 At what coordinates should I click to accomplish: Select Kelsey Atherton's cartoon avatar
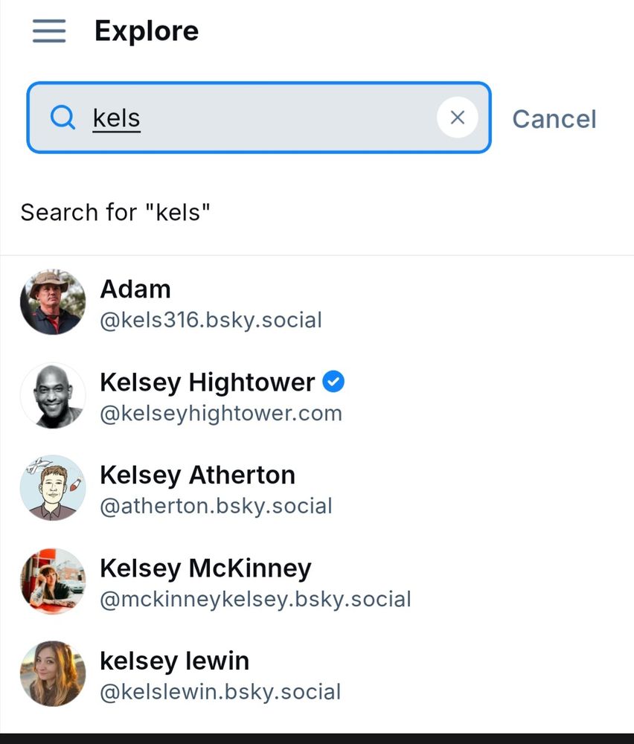[53, 488]
